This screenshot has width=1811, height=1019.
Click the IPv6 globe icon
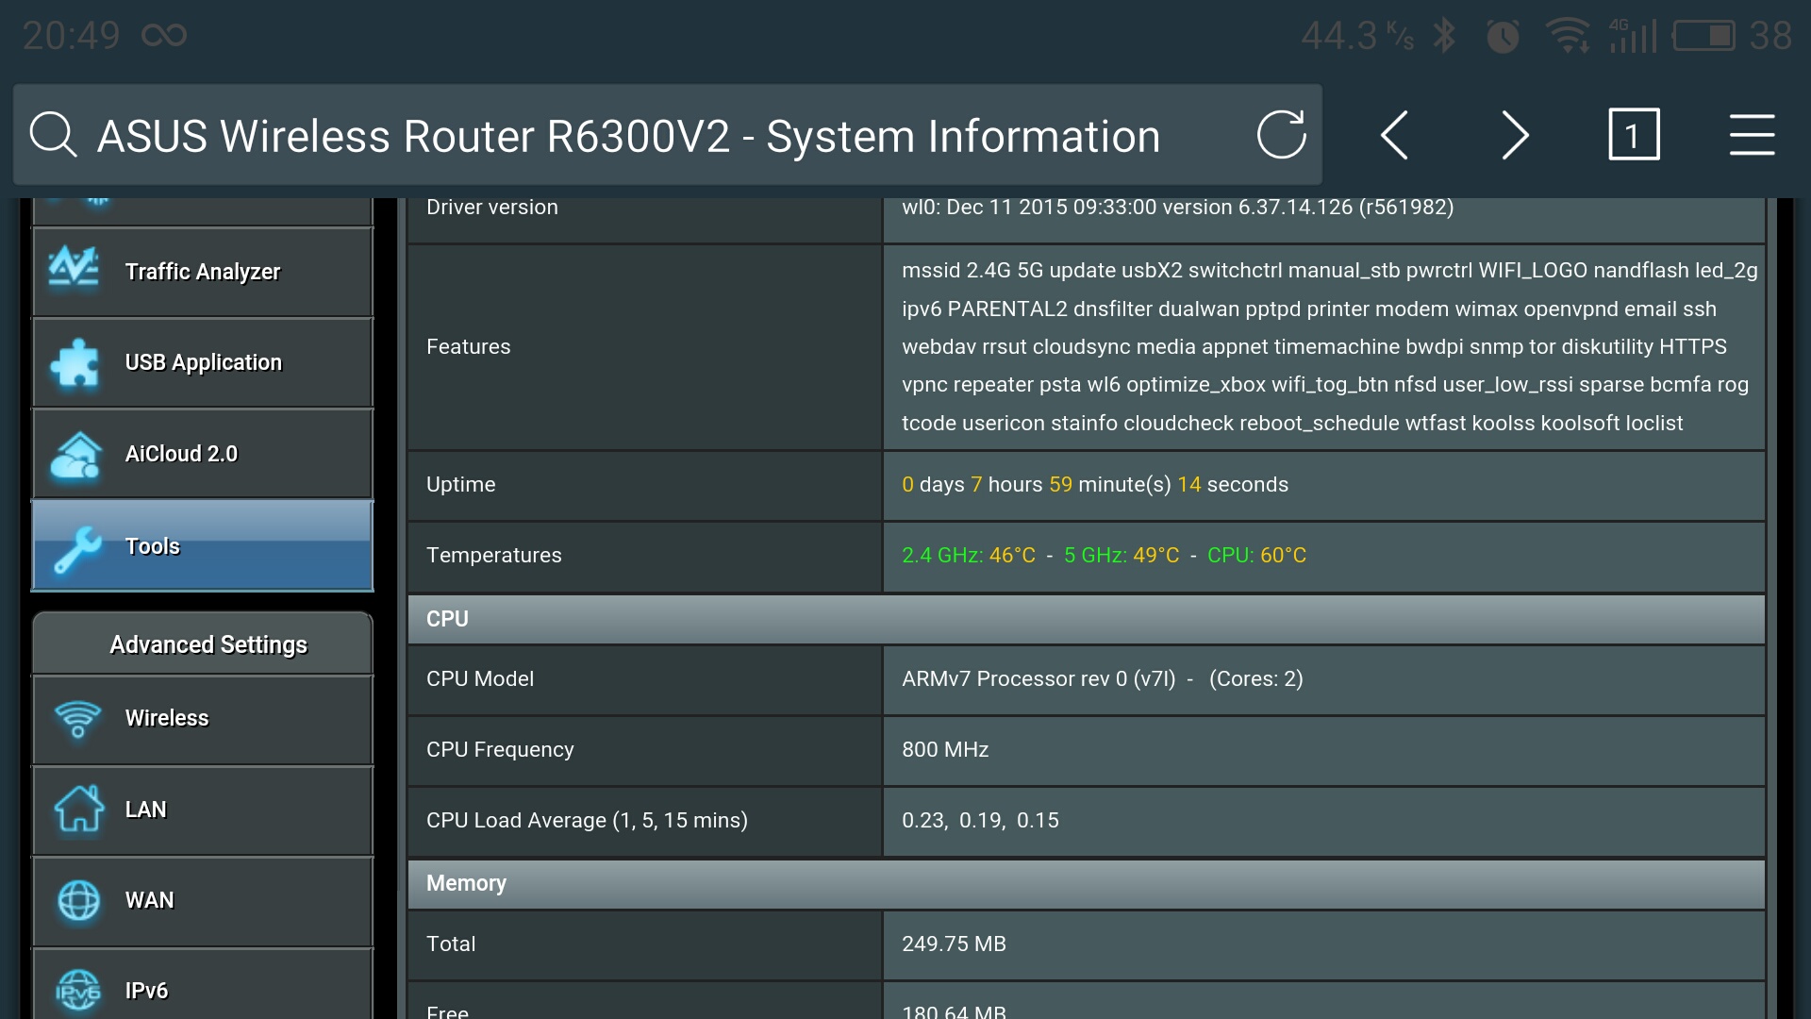click(78, 991)
